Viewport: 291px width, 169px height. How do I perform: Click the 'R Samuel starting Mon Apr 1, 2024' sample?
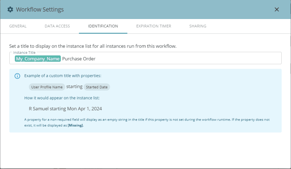pyautogui.click(x=65, y=109)
